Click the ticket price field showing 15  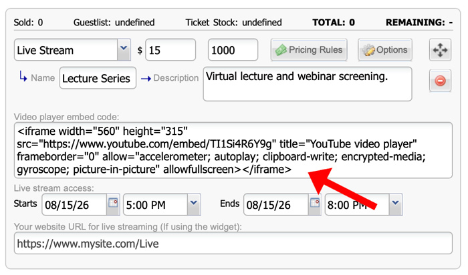[x=170, y=50]
